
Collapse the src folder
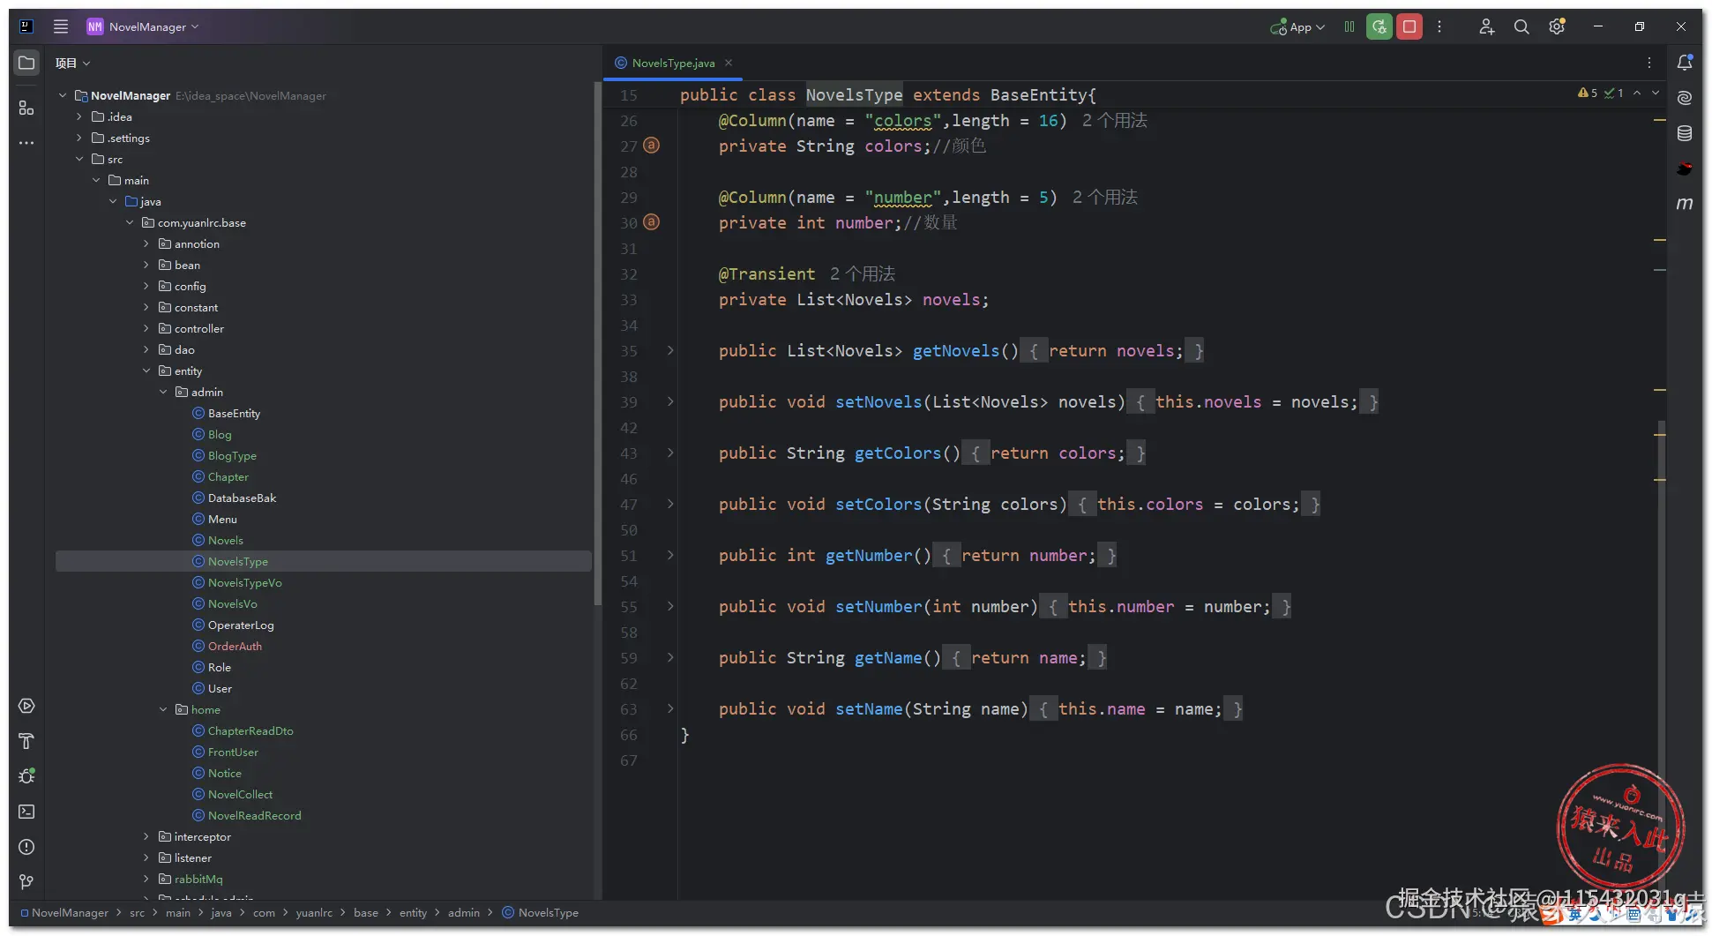(79, 159)
